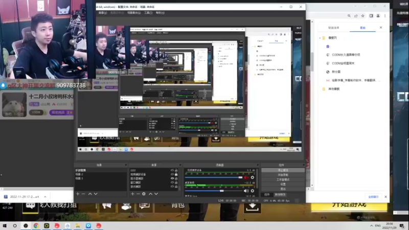Collapse the bookmarks bar folder arrow
The width and height of the screenshot is (409, 230).
(320, 38)
